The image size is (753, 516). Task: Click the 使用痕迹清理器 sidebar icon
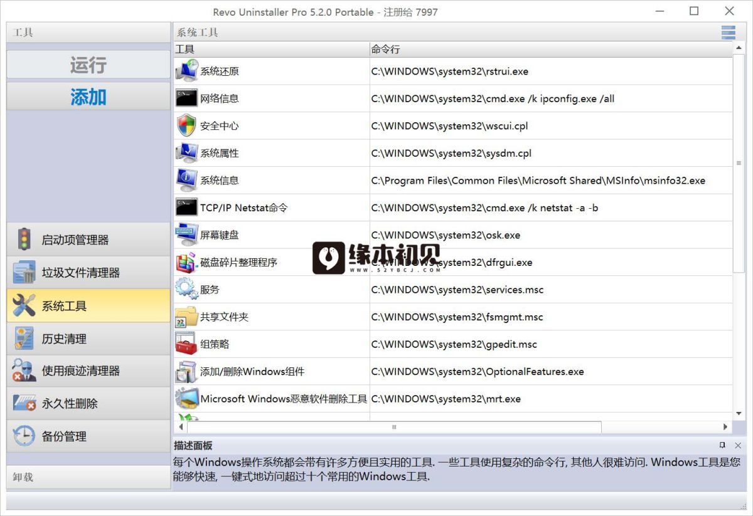[24, 371]
